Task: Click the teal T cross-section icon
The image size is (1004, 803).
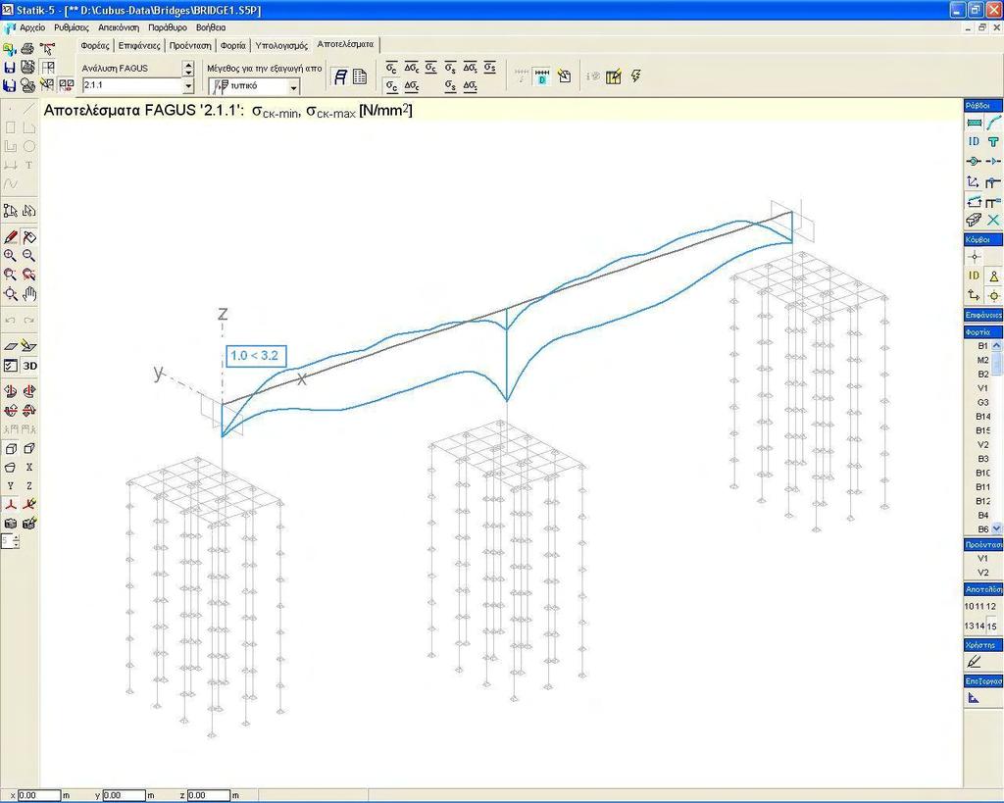Action: coord(993,141)
